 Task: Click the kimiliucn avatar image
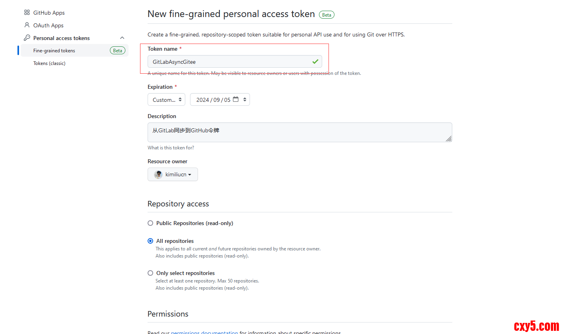point(158,174)
